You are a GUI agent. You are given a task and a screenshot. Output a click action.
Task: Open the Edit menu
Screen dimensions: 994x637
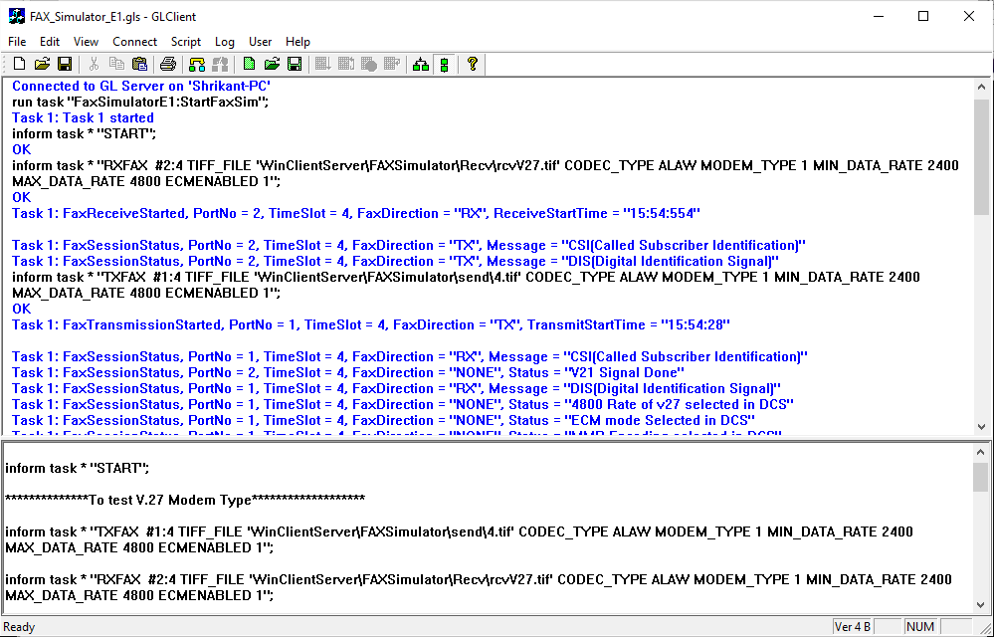[50, 42]
